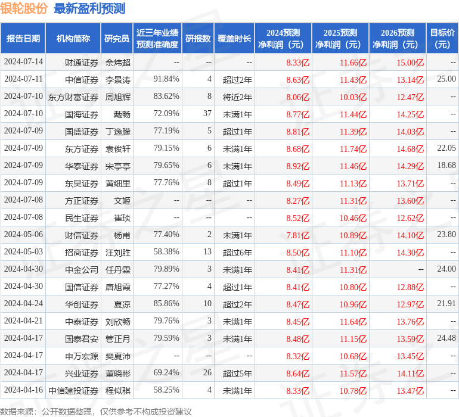This screenshot has height=417, width=459.
Task: Click target price 25.00
Action: point(446,79)
